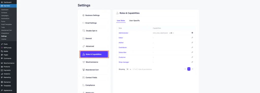260x93 pixels.
Task: Switch to the User Roles tab
Action: click(121, 21)
